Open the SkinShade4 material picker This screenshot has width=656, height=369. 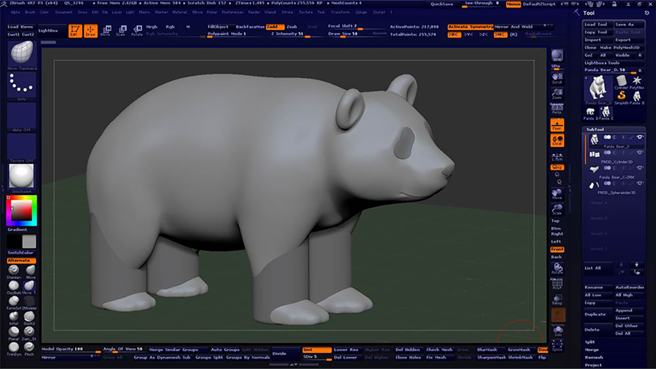(x=22, y=176)
